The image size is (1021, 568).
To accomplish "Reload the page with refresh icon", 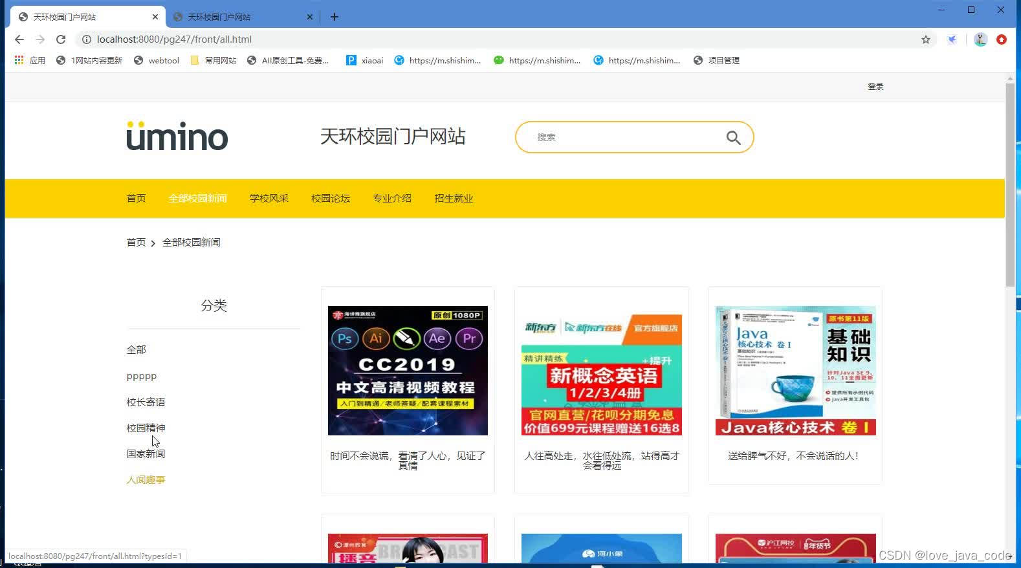I will click(61, 39).
